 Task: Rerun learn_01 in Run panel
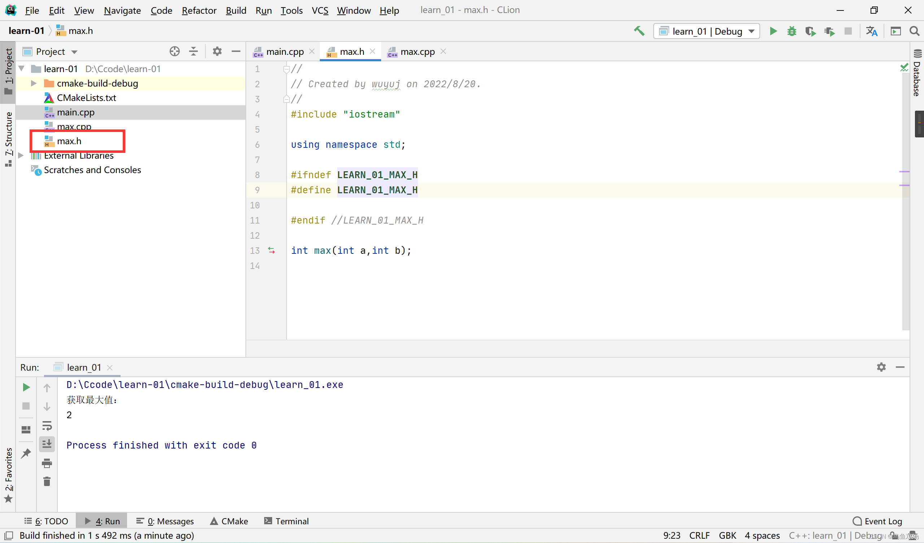coord(26,387)
